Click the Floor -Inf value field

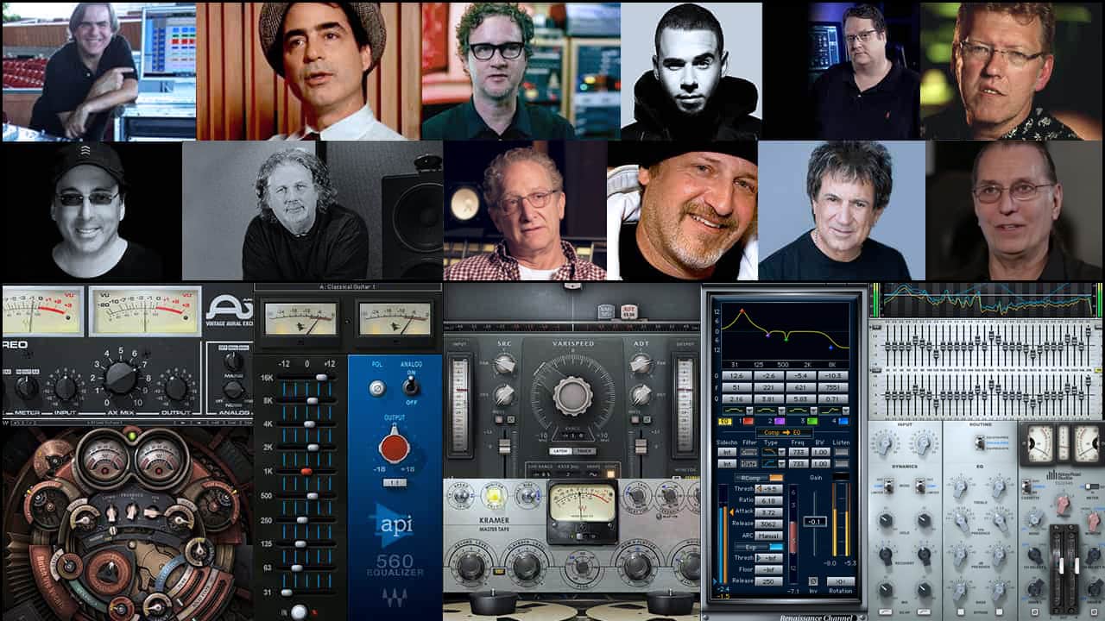769,569
